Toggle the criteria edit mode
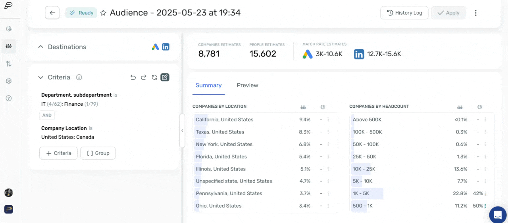Screen dimensions: 508x223 tap(165, 77)
